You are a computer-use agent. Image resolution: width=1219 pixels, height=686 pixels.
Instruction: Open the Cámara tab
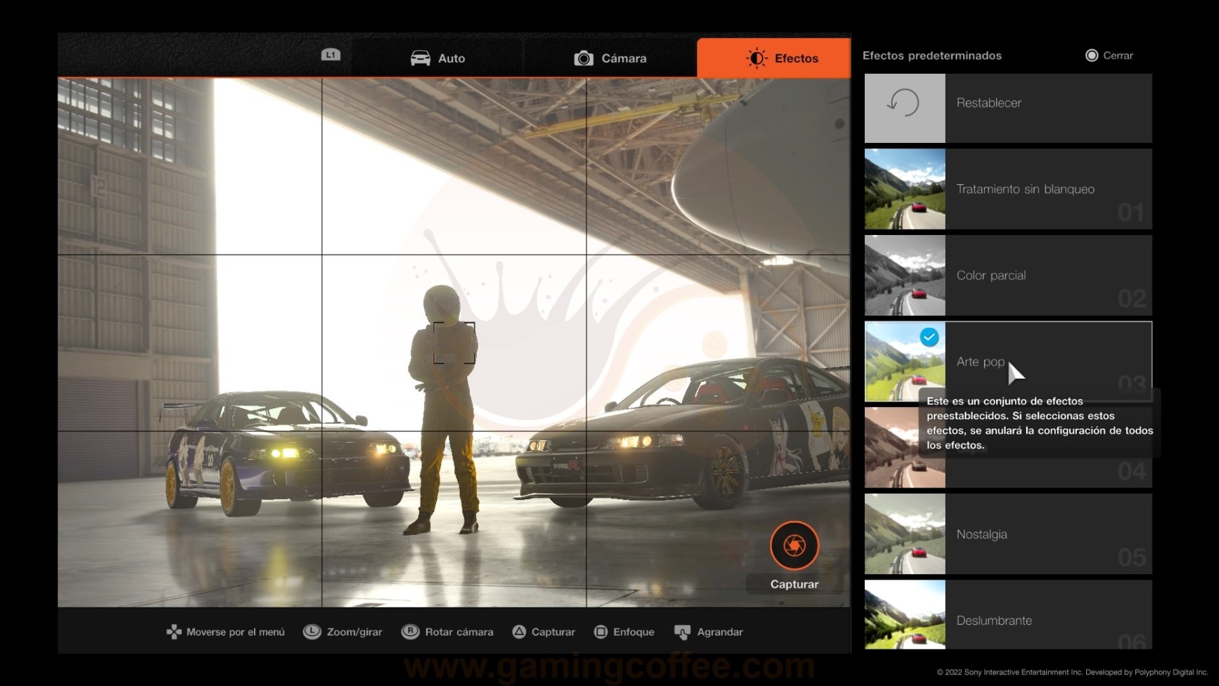pos(610,58)
